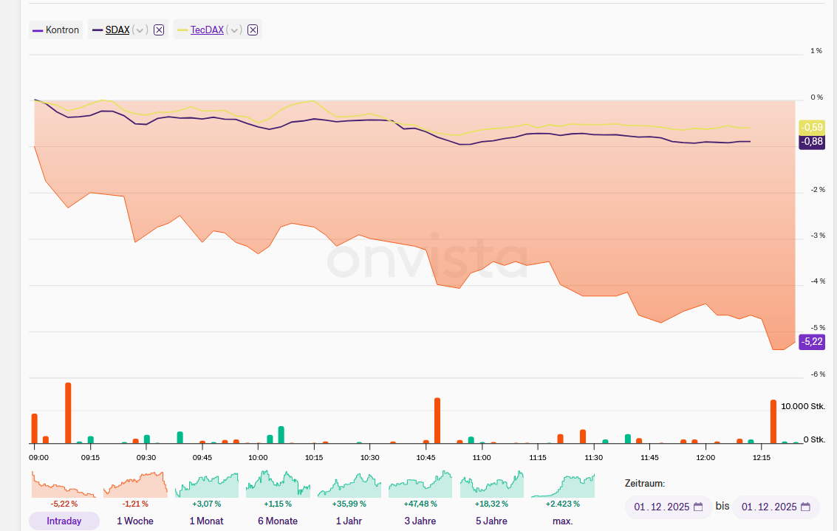Screen dimensions: 837x531
Task: Click the -0,59 TecDAX value badge
Action: (812, 128)
